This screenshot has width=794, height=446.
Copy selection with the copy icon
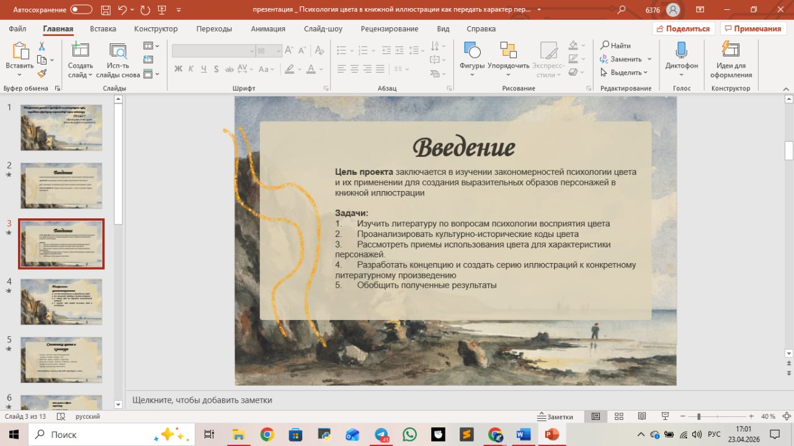pos(42,60)
